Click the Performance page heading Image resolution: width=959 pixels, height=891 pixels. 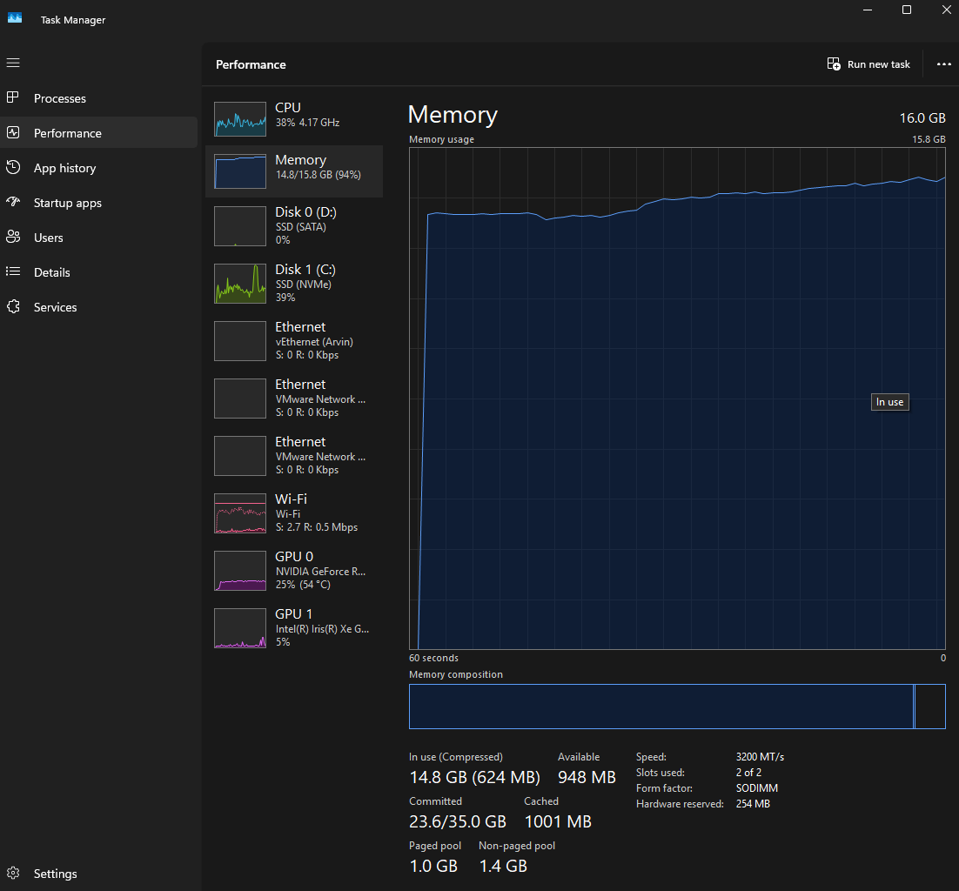251,64
